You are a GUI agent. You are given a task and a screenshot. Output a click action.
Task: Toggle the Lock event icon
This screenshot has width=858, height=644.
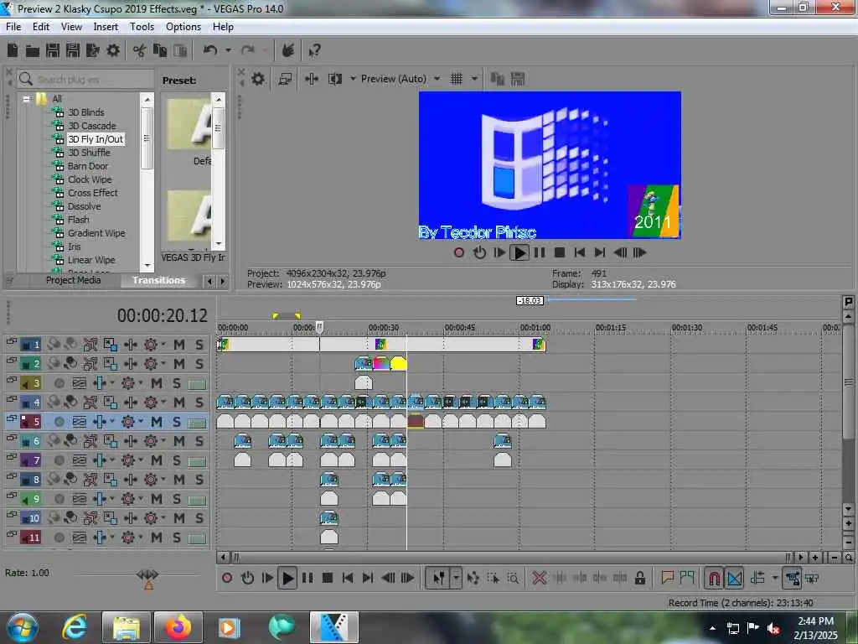[x=639, y=578]
